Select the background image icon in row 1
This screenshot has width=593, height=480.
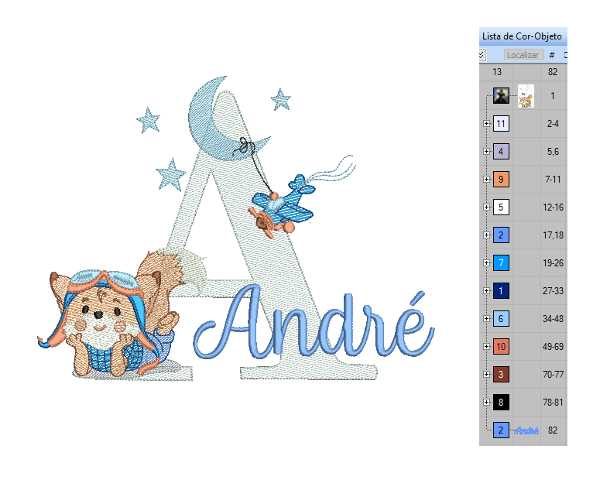pos(501,96)
